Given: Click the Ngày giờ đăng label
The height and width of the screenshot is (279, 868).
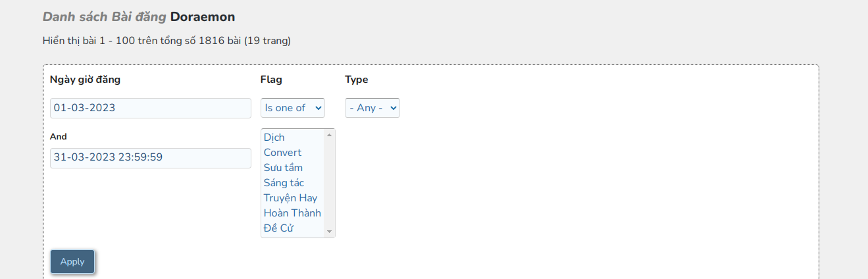Looking at the screenshot, I should pyautogui.click(x=85, y=80).
